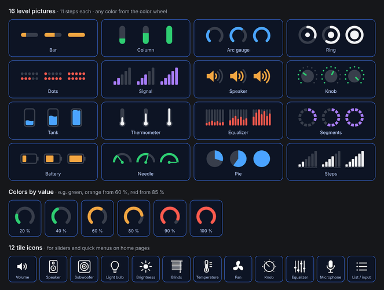Select the Blinds tile icon
Screen dimensions: 384x290
coord(177,269)
